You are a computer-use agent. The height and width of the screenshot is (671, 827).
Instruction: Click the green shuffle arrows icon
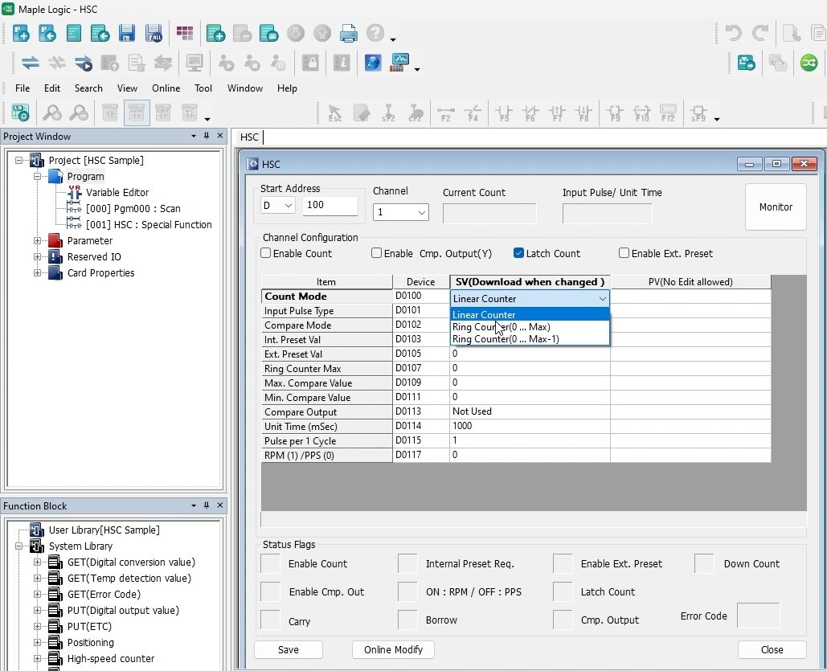809,63
